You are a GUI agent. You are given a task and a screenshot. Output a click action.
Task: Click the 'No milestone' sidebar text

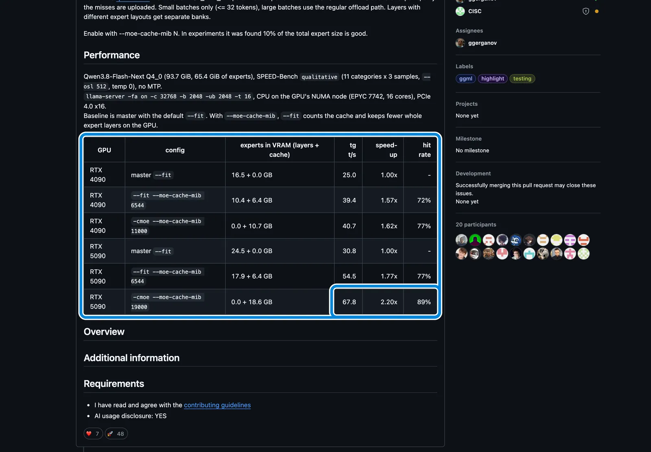click(x=472, y=151)
